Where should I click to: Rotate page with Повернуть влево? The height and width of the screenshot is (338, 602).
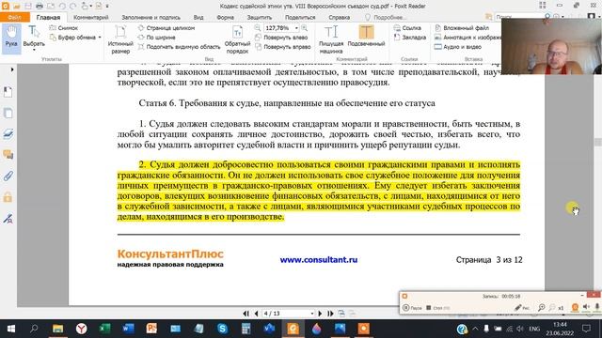[x=281, y=38]
